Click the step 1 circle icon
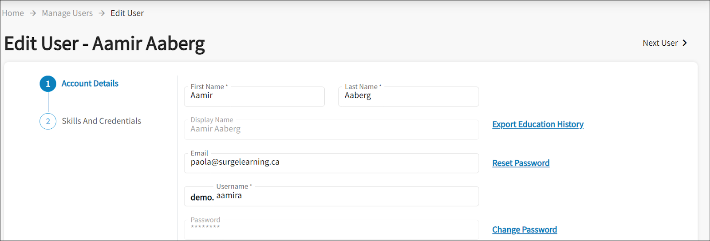The image size is (710, 241). (x=48, y=84)
